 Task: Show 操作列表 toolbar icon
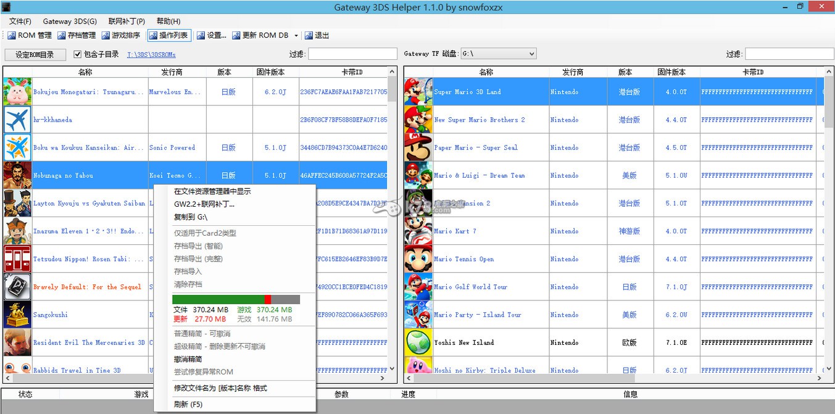pyautogui.click(x=153, y=36)
